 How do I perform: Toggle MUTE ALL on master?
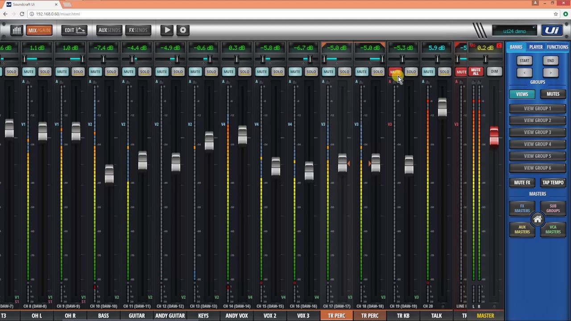point(476,72)
